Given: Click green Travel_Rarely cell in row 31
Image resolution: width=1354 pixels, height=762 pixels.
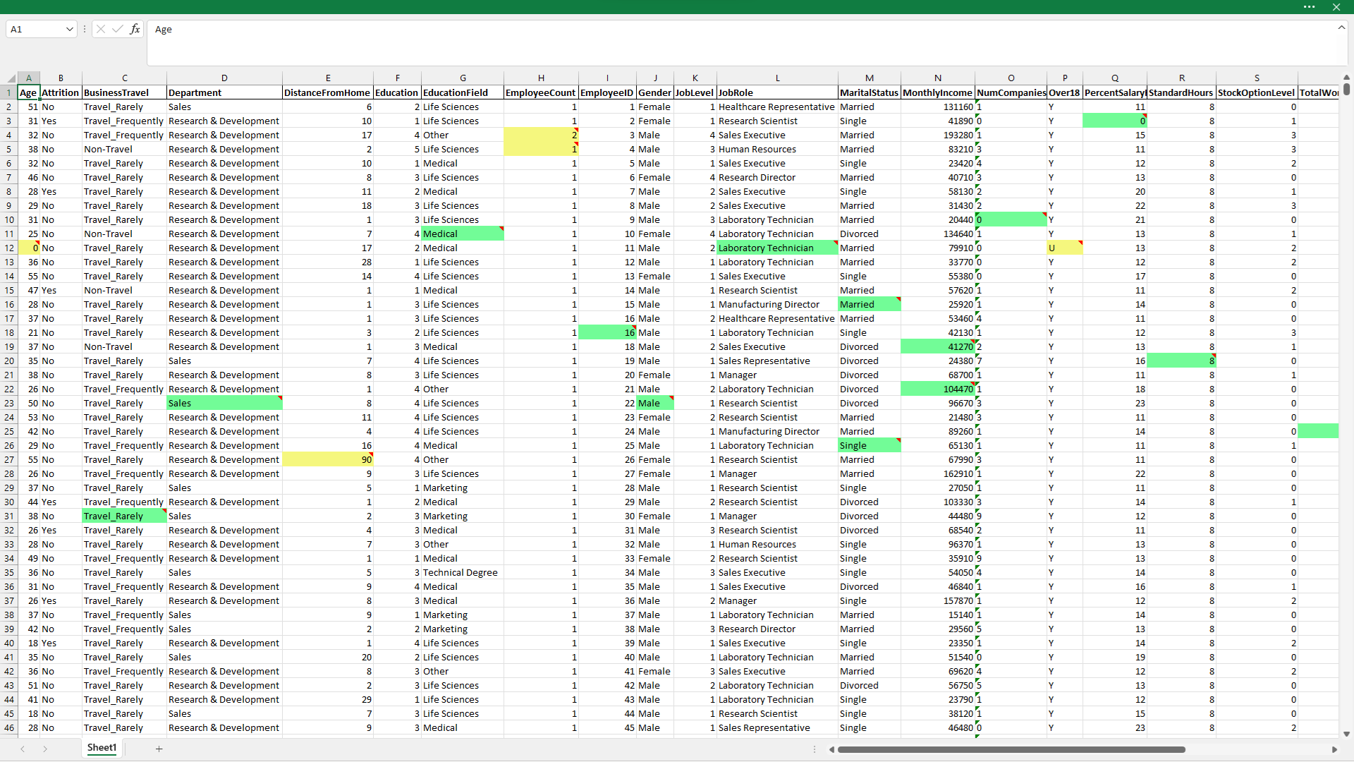Looking at the screenshot, I should tap(124, 516).
